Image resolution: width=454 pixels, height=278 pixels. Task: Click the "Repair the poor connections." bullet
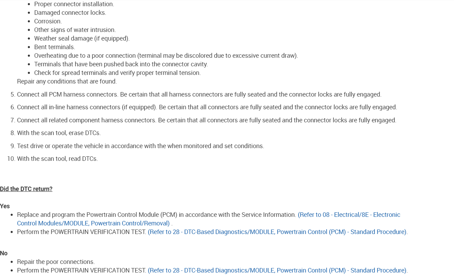(56, 262)
